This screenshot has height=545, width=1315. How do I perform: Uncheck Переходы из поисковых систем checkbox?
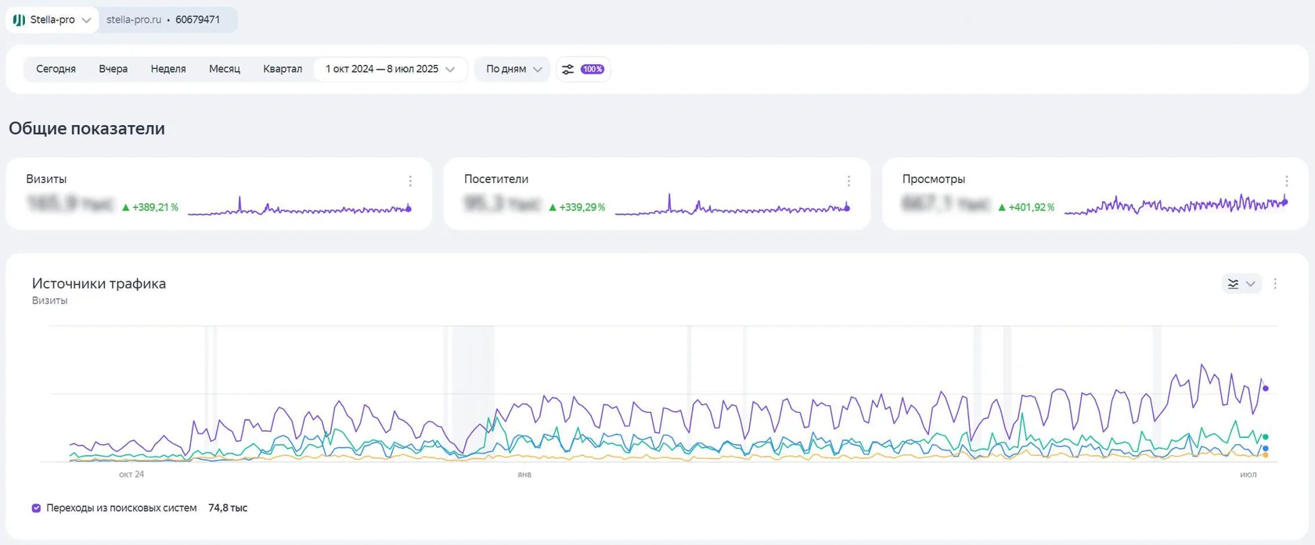(x=36, y=508)
